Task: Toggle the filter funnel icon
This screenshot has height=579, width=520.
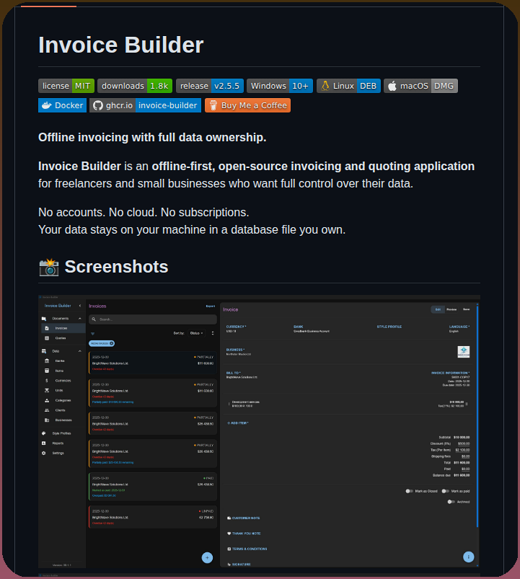Action: (93, 333)
